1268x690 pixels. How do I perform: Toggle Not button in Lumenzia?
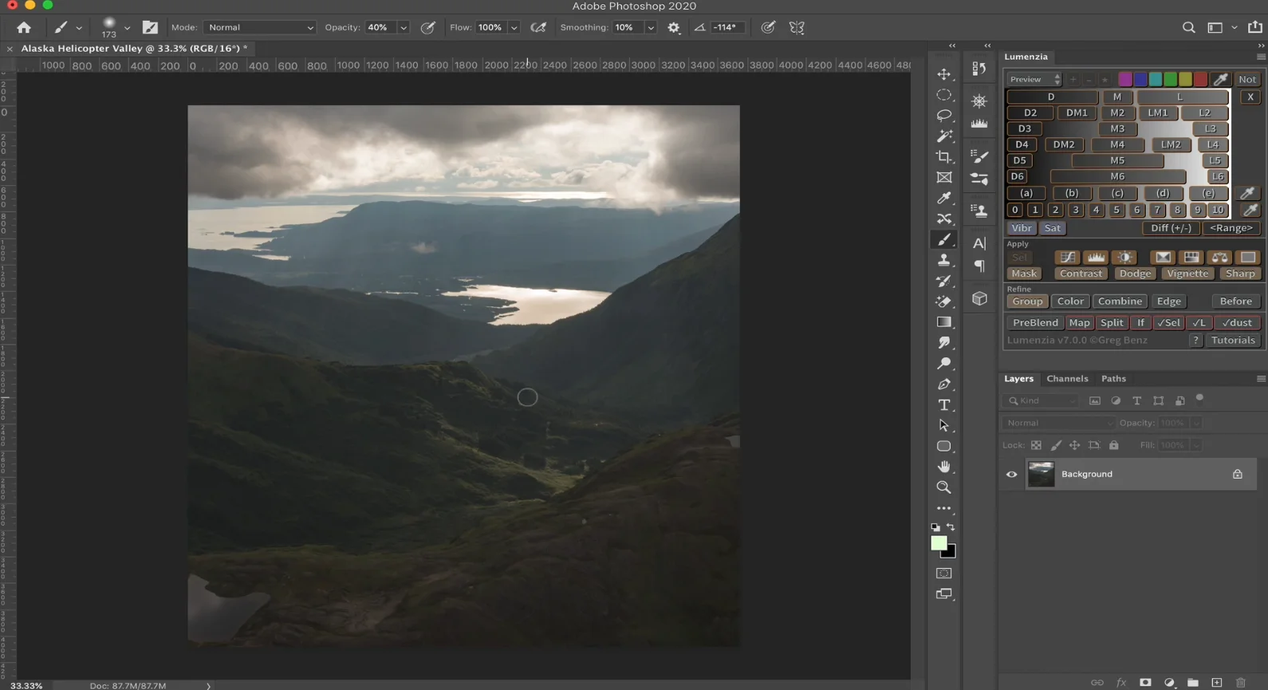[x=1247, y=79]
